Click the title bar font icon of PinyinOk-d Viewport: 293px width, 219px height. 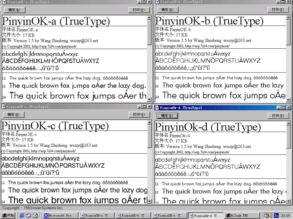pyautogui.click(x=157, y=108)
